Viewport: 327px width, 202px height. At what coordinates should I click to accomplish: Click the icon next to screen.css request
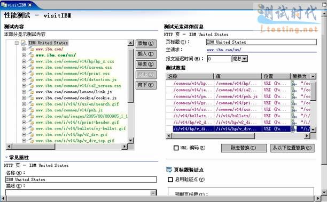pyautogui.click(x=32, y=67)
